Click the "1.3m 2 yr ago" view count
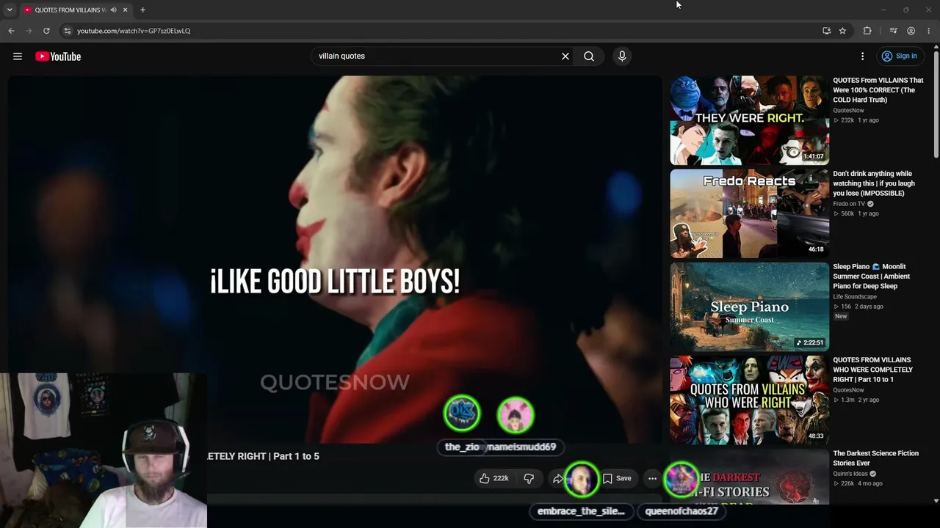The width and height of the screenshot is (940, 528). (x=856, y=400)
